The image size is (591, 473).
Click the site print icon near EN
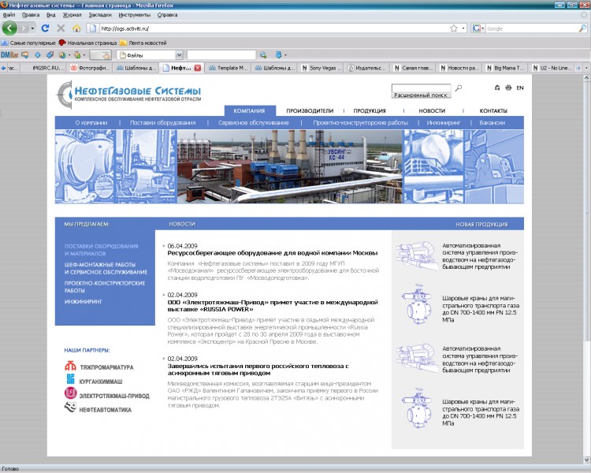pyautogui.click(x=508, y=88)
